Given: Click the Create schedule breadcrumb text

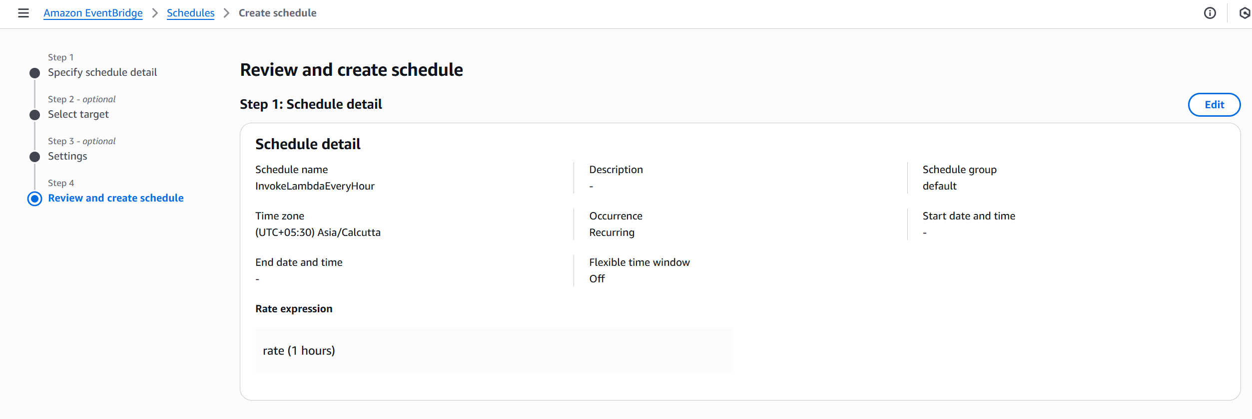Looking at the screenshot, I should [x=277, y=13].
